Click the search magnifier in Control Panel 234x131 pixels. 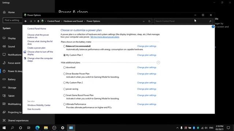point(210,21)
